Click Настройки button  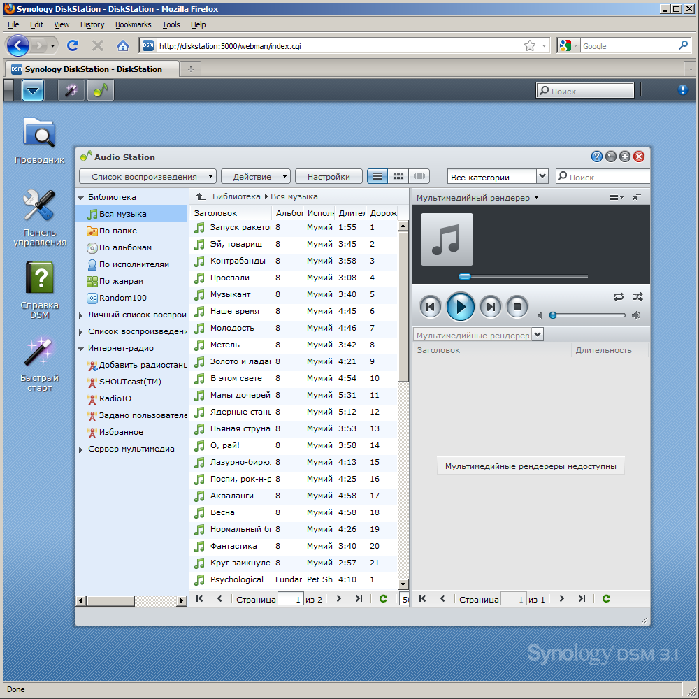tap(329, 177)
